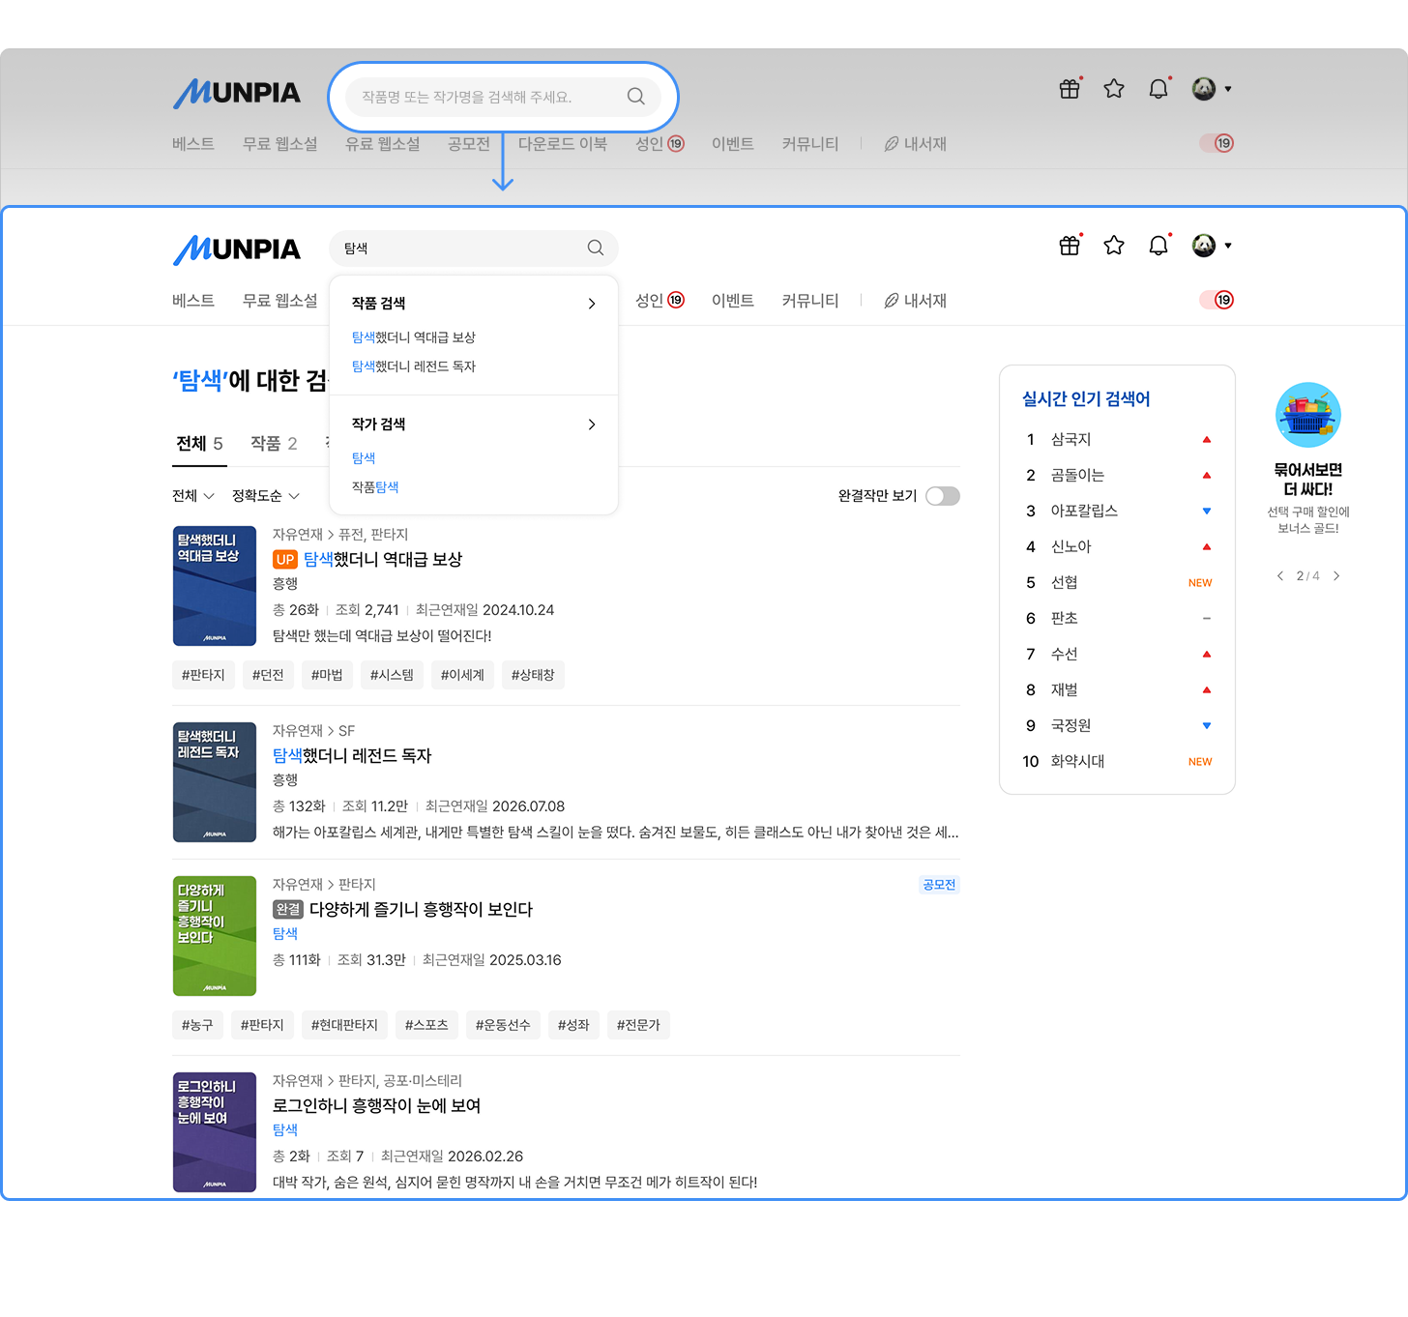Go to next banner with right arrow

(x=1336, y=576)
